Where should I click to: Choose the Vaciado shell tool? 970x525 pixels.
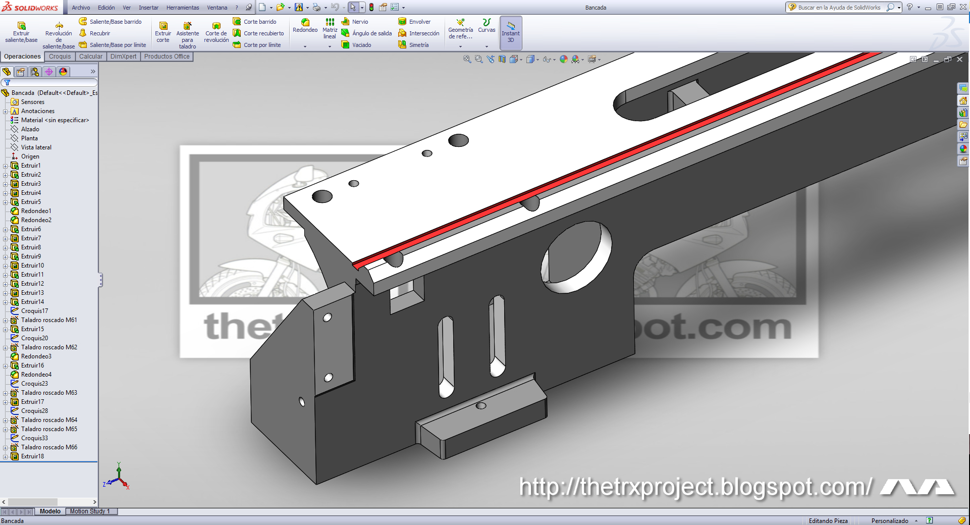point(356,45)
